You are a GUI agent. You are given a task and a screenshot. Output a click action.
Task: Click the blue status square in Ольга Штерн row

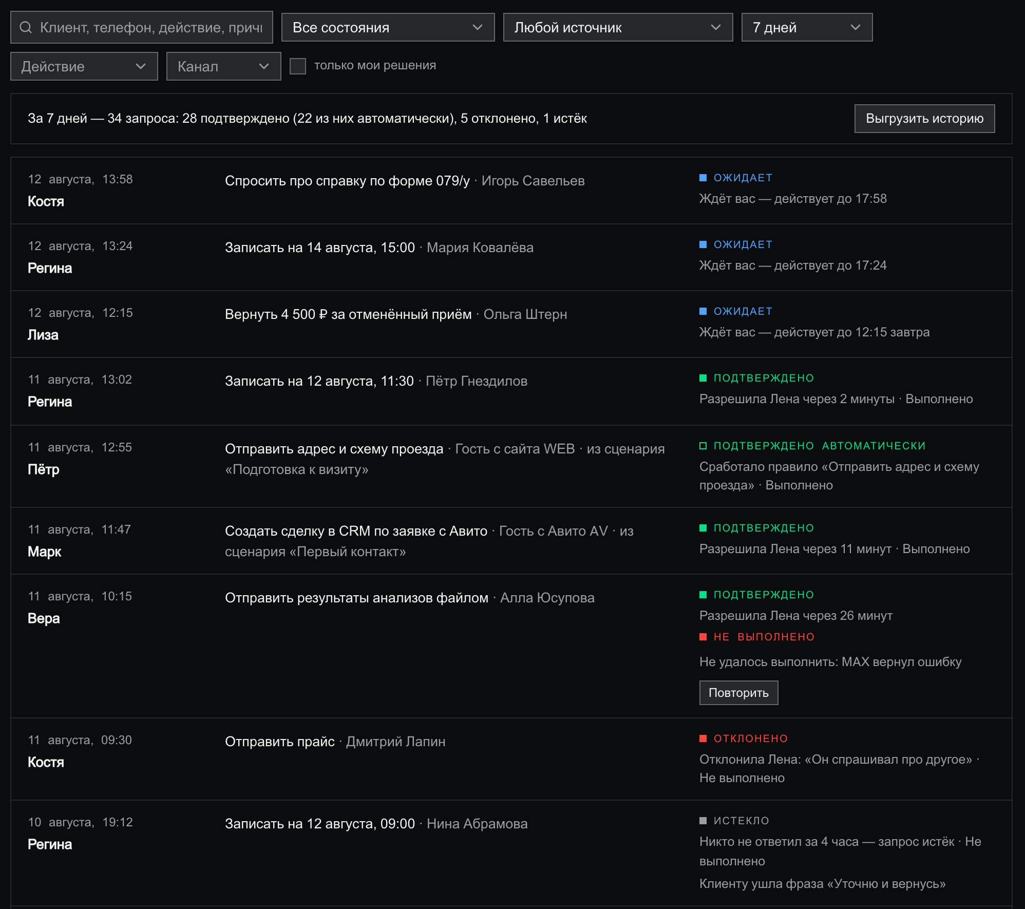(703, 311)
